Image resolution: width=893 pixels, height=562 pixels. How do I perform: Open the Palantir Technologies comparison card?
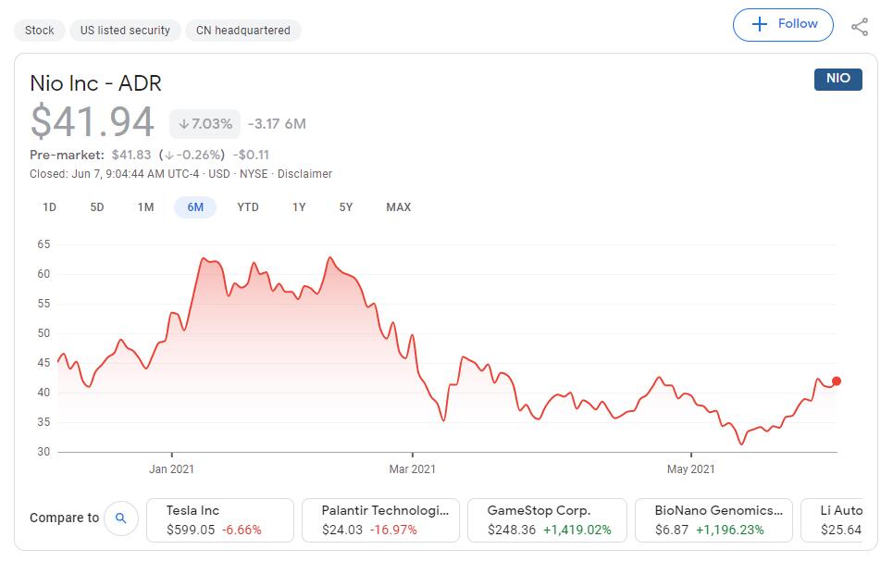coord(381,520)
